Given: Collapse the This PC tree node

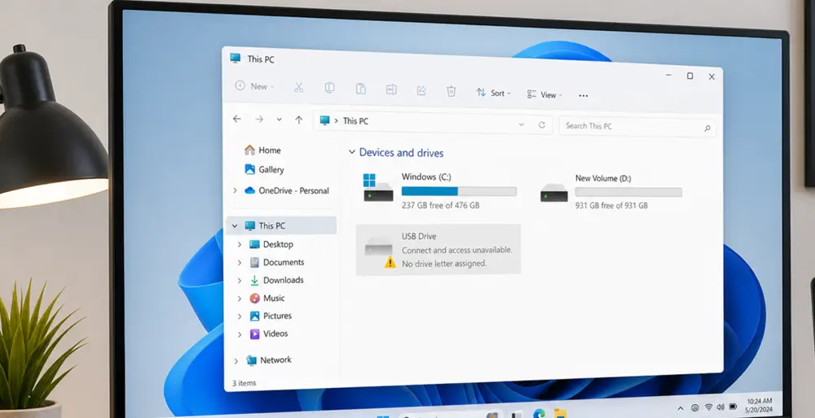Looking at the screenshot, I should pyautogui.click(x=235, y=225).
